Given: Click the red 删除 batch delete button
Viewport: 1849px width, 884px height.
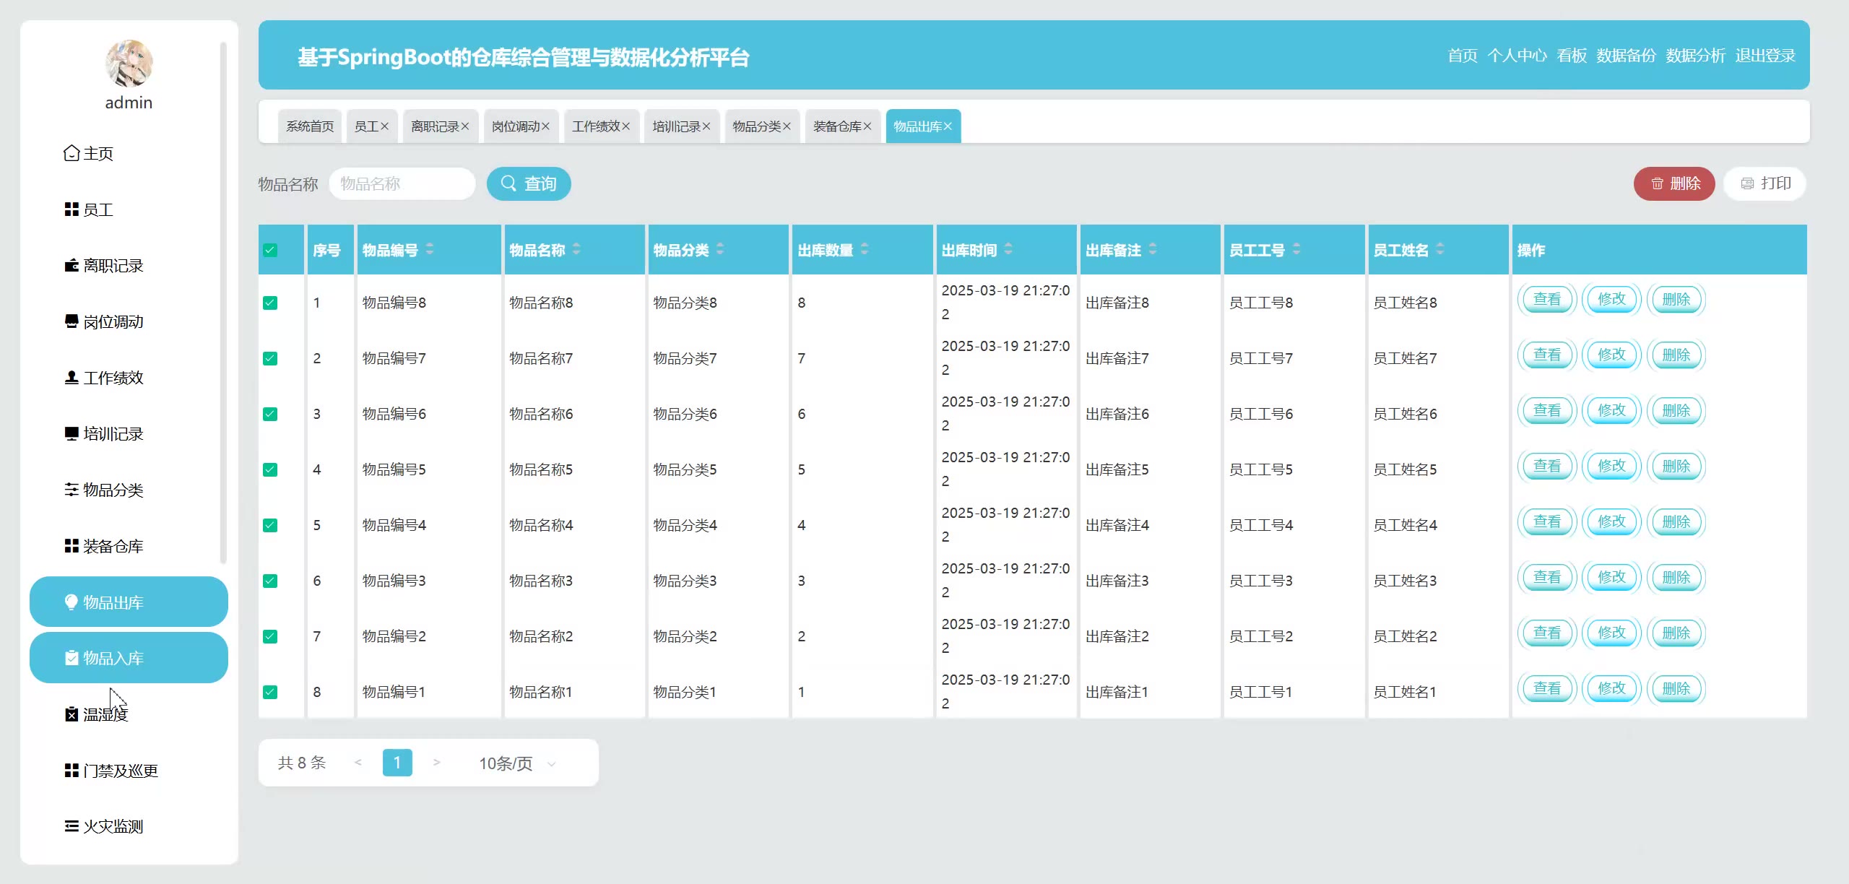Looking at the screenshot, I should pos(1673,184).
